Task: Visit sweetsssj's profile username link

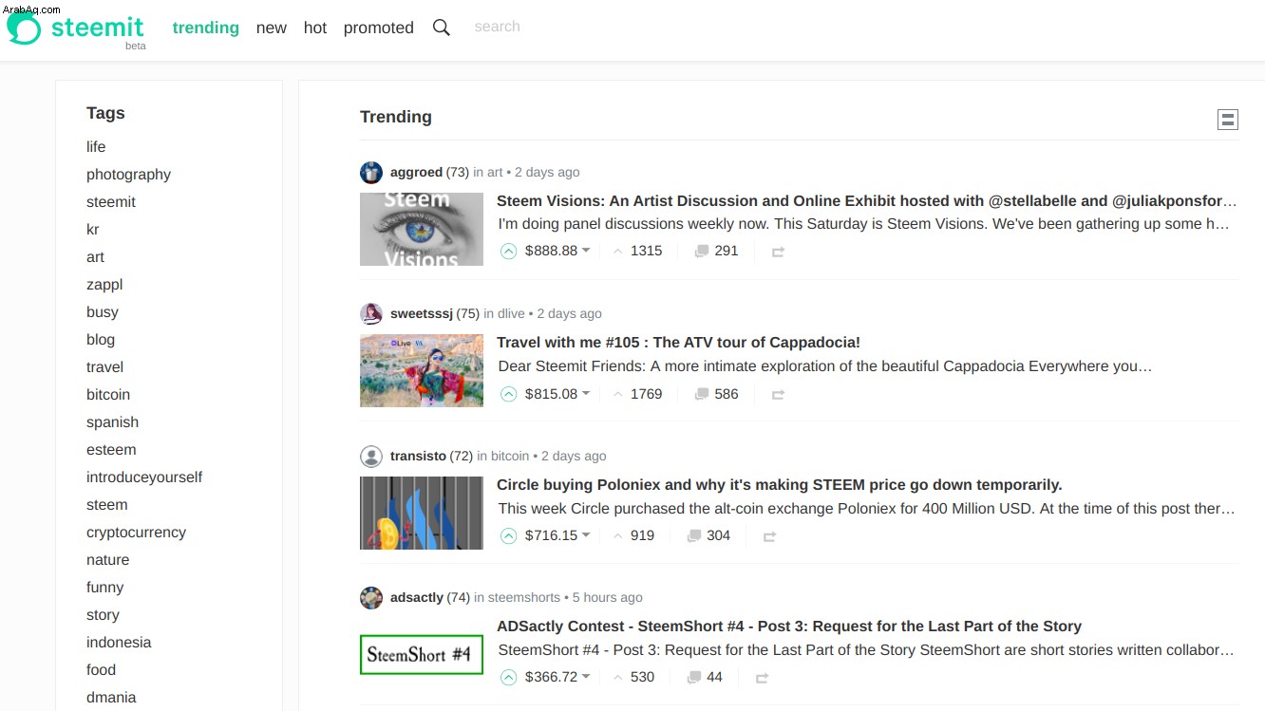Action: coord(422,314)
